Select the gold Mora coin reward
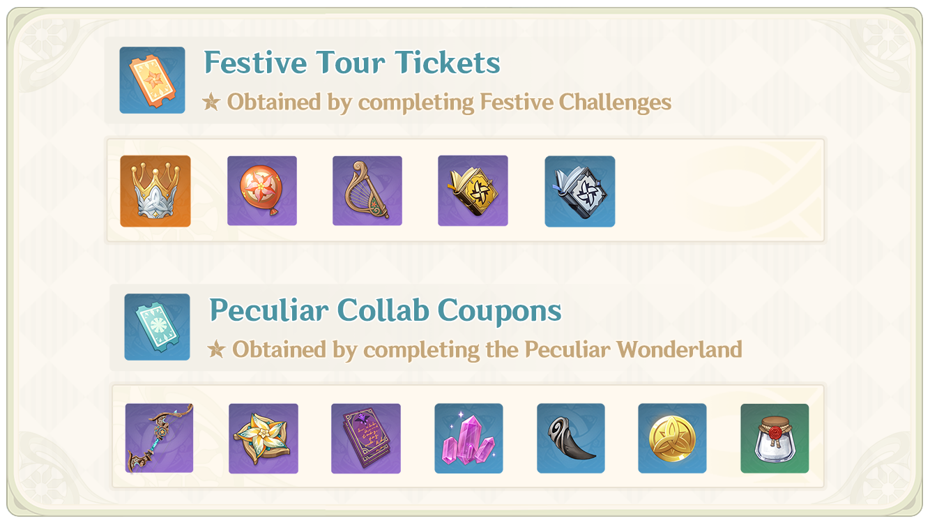Image resolution: width=930 pixels, height=523 pixels. pos(672,438)
